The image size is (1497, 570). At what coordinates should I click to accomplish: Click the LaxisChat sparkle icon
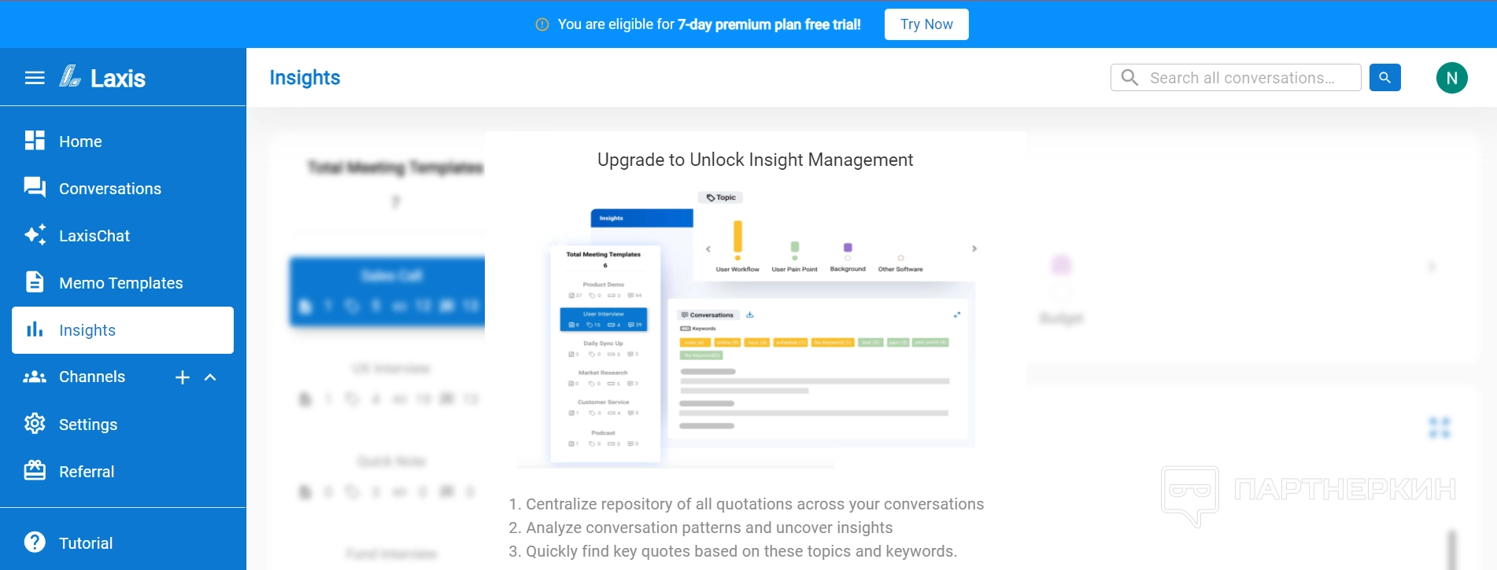coord(35,234)
